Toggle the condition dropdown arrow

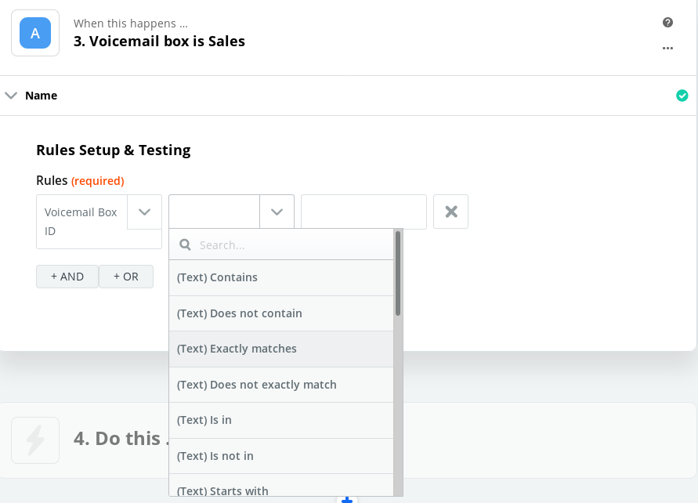277,212
